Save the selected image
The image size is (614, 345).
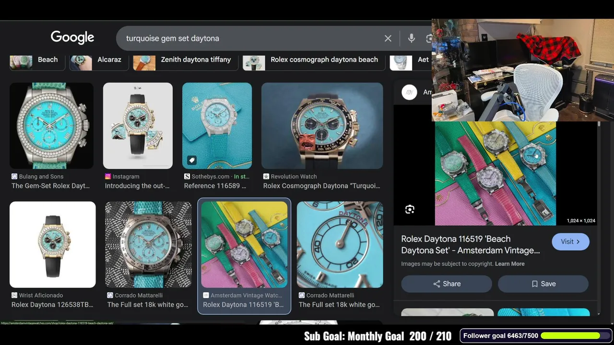(543, 284)
